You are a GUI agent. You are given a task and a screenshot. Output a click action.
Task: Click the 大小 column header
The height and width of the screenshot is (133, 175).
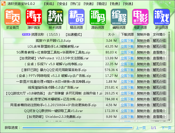point(111,35)
